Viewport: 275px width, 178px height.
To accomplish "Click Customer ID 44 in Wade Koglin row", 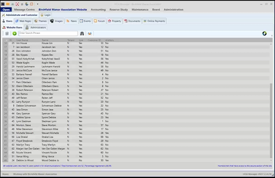I will [x=102, y=63].
